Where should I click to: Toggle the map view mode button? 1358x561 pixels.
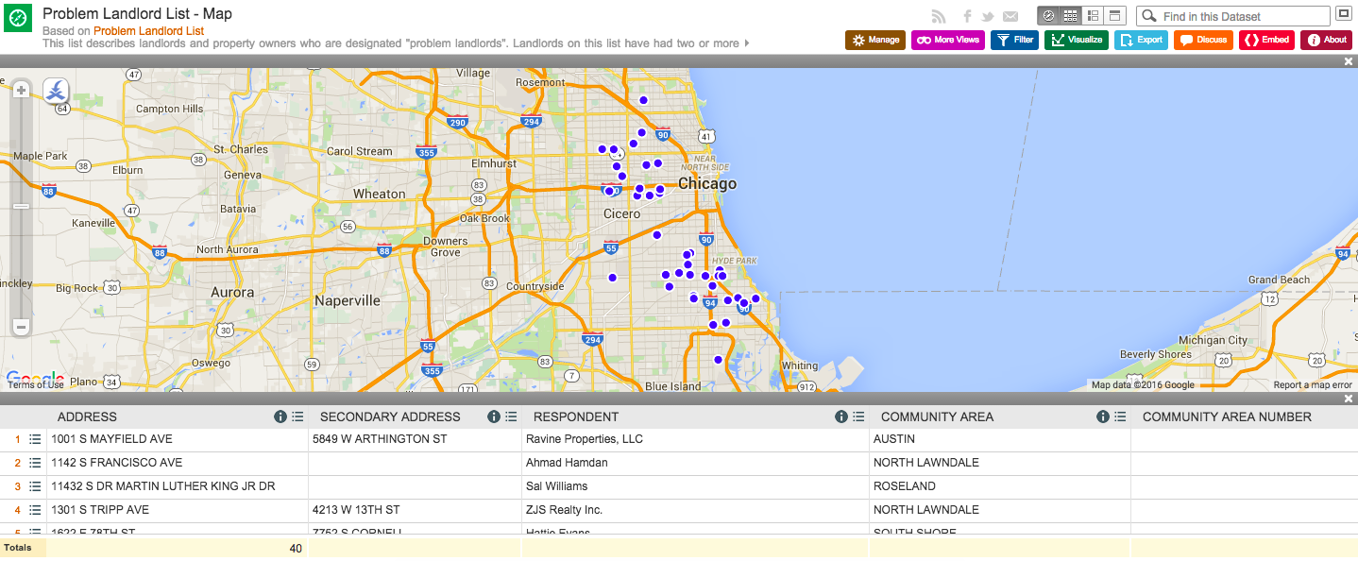pos(1048,16)
